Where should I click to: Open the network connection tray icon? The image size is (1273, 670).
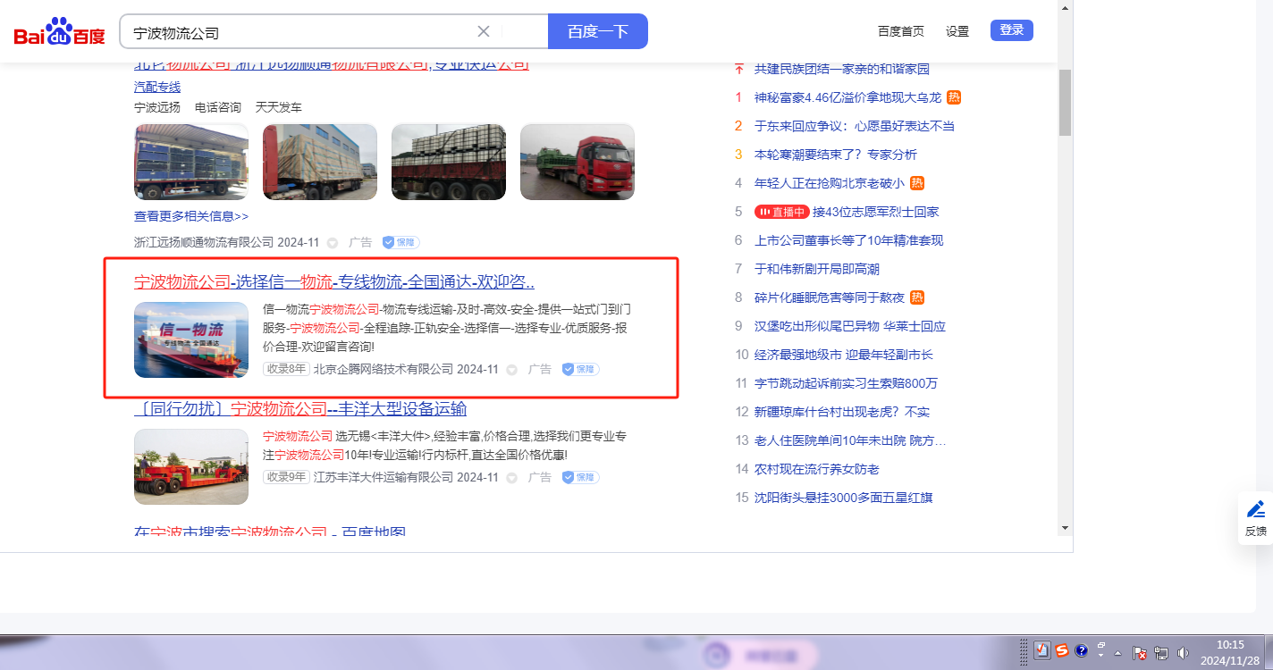pyautogui.click(x=1161, y=653)
